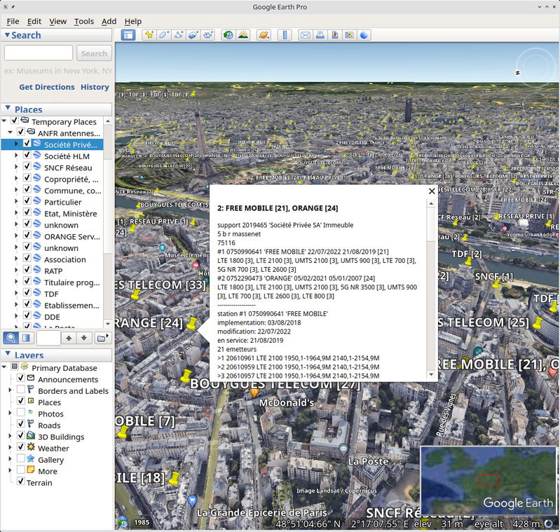
Task: Collapse the Layers panel triangle
Action: pos(8,353)
